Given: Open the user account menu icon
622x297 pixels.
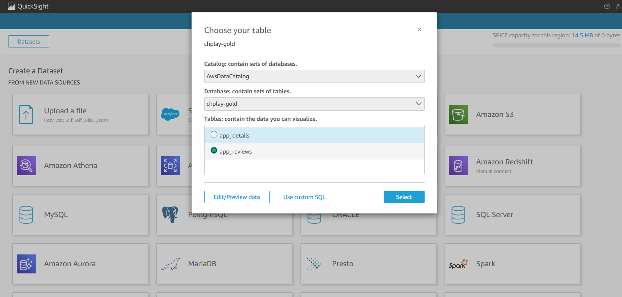Looking at the screenshot, I should tap(618, 6).
